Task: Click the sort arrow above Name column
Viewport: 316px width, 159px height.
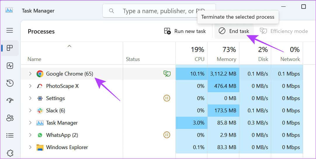Action: coord(69,46)
